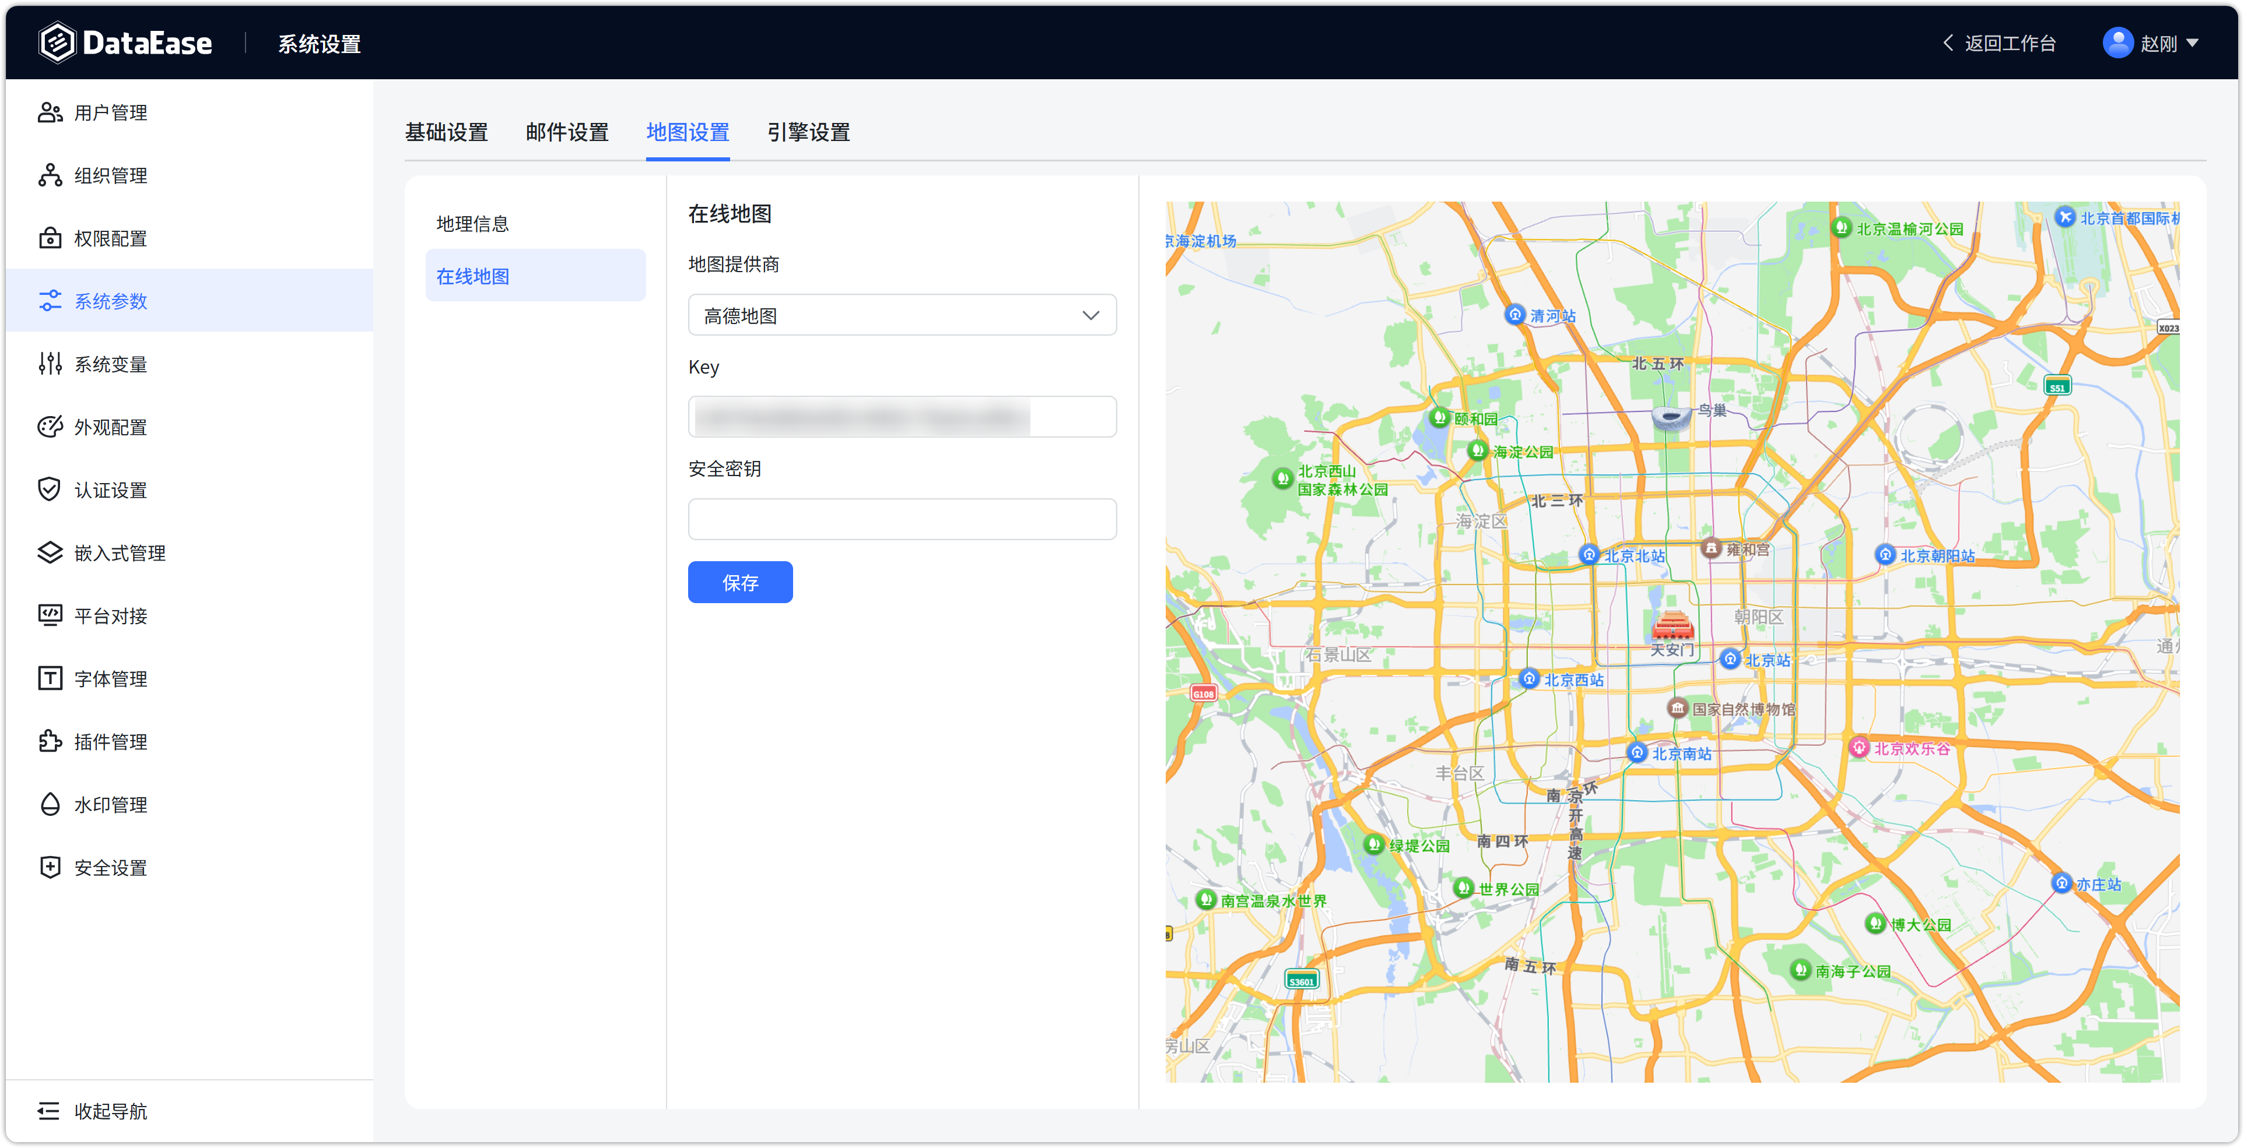
Task: Click the 北京温榆河公园 park marker
Action: tap(1840, 227)
